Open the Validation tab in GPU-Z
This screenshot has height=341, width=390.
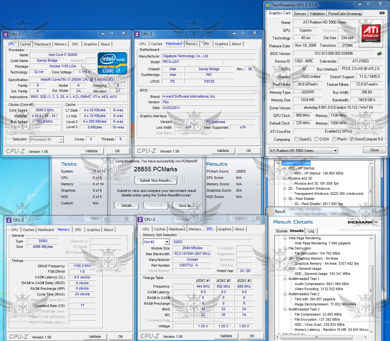317,14
